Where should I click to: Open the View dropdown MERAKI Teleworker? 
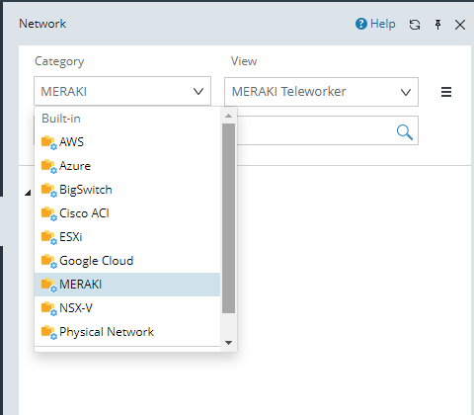(x=321, y=92)
